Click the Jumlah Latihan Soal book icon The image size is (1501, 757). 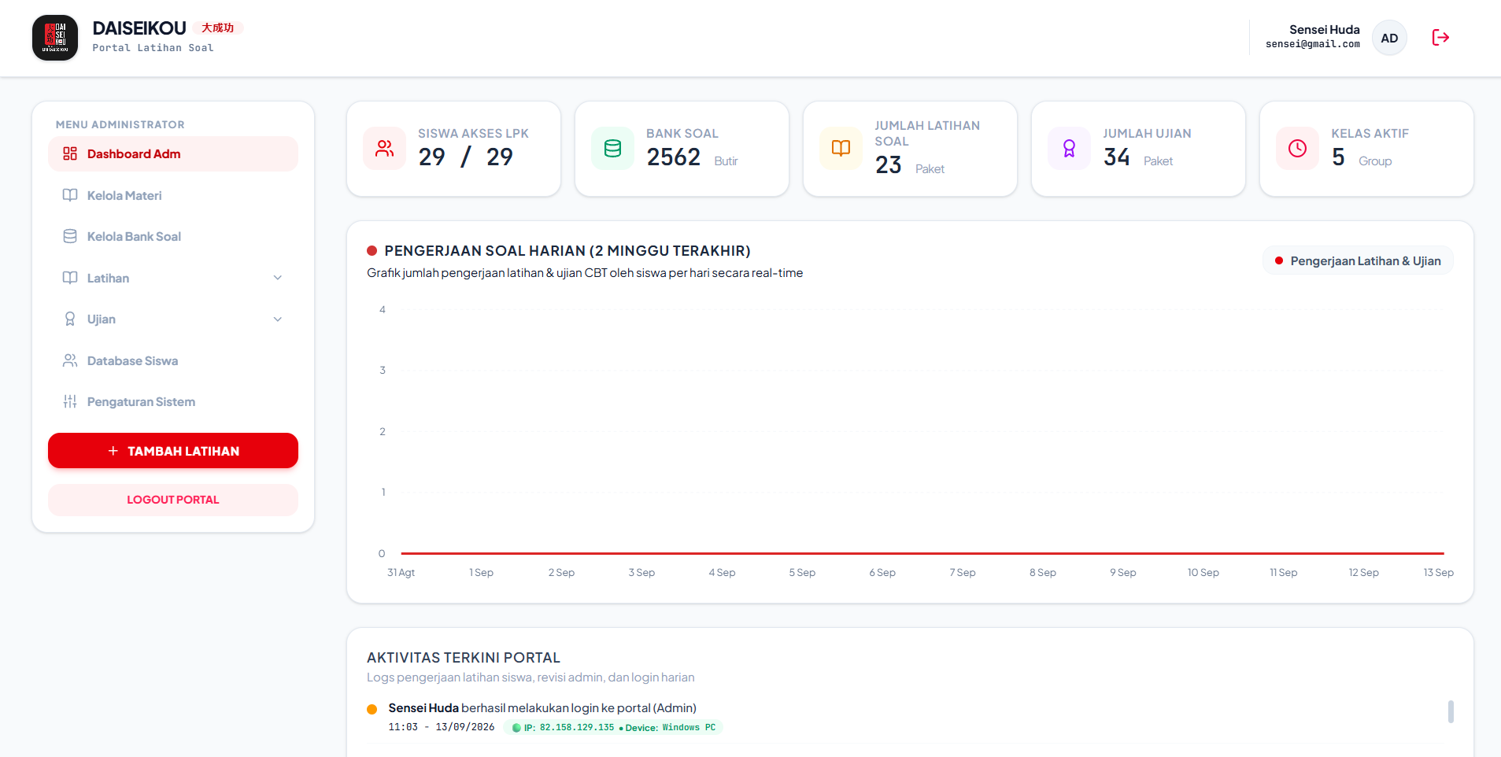click(841, 148)
